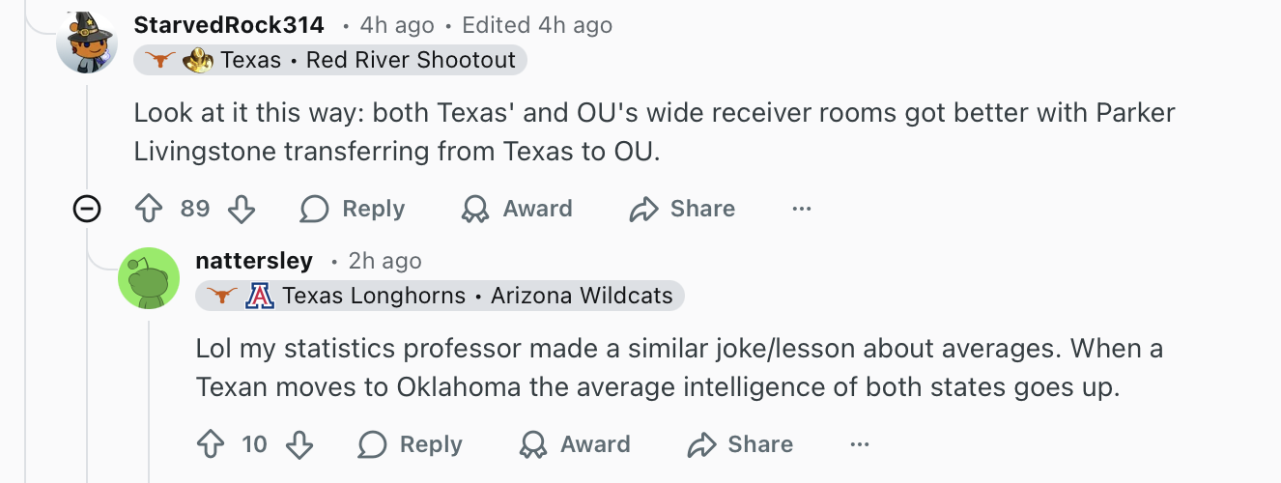Downvote nattersley's reply
1281x483 pixels.
pyautogui.click(x=300, y=444)
